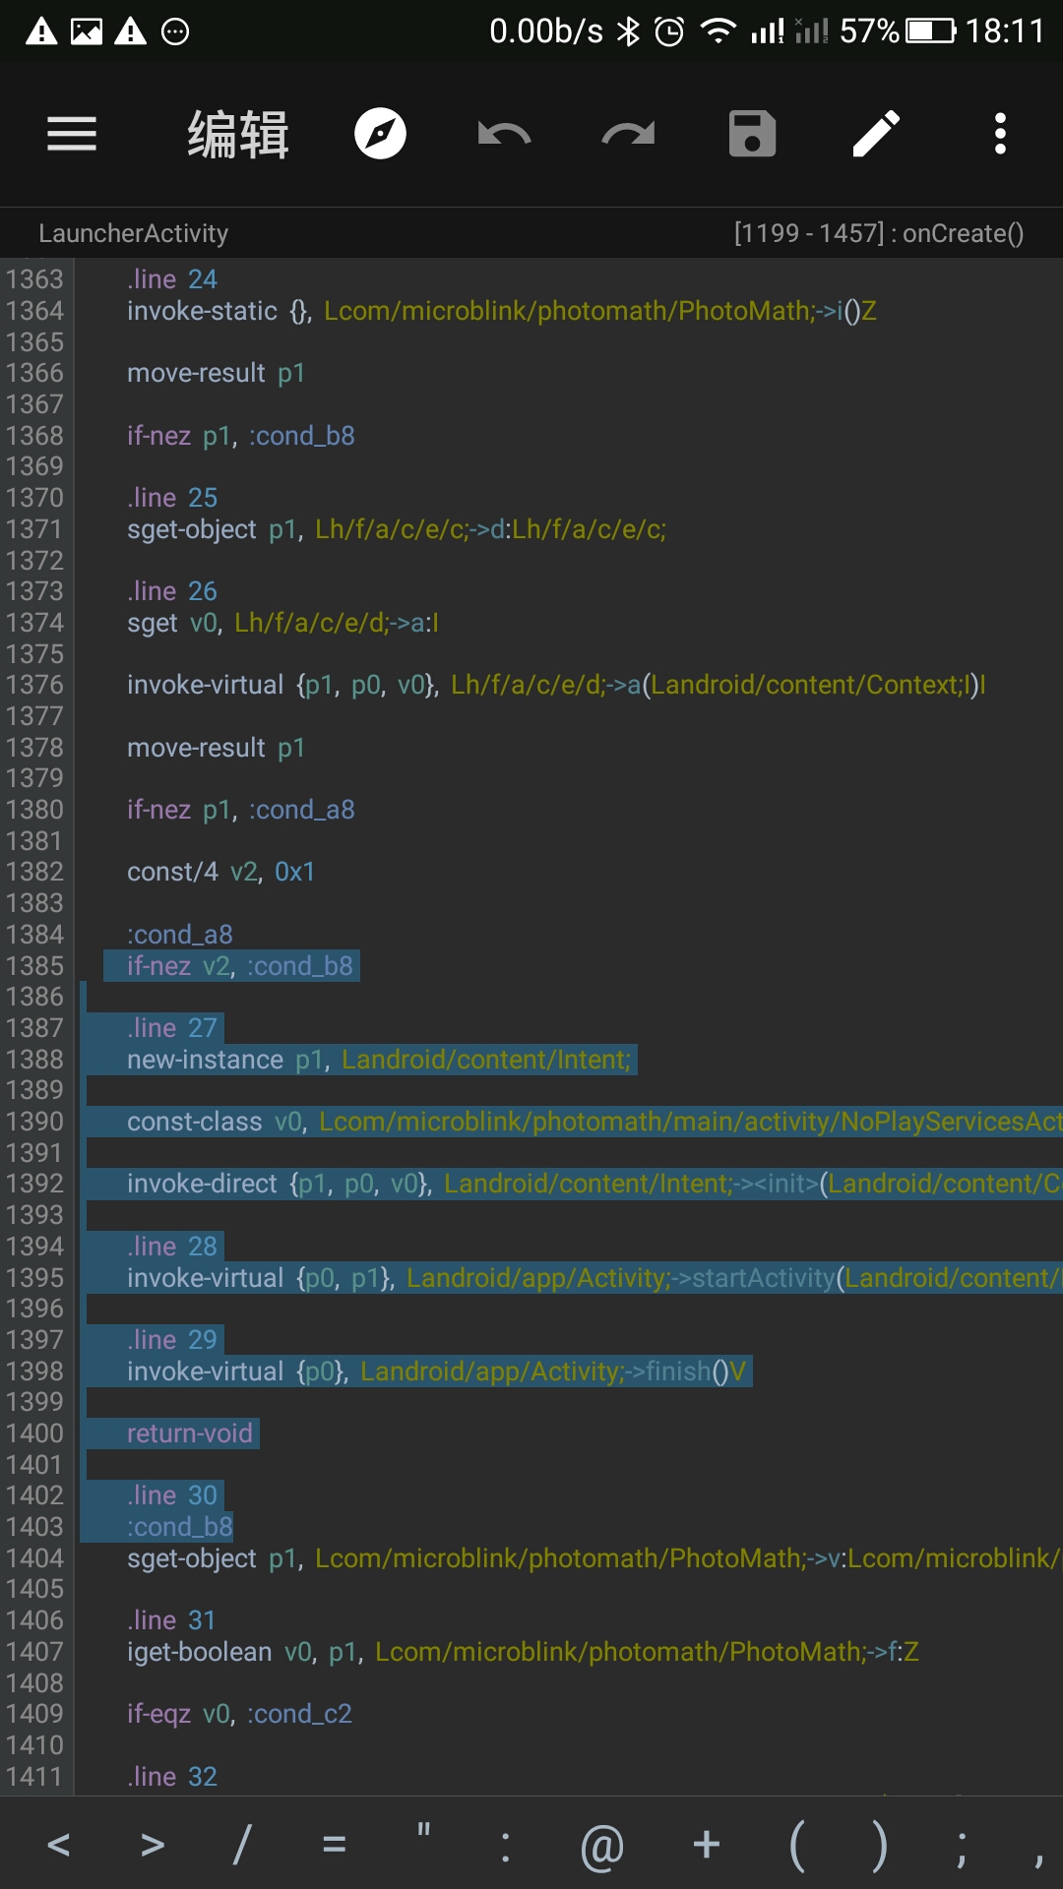This screenshot has height=1889, width=1063.
Task: Insert the double quote symbol
Action: tap(423, 1832)
